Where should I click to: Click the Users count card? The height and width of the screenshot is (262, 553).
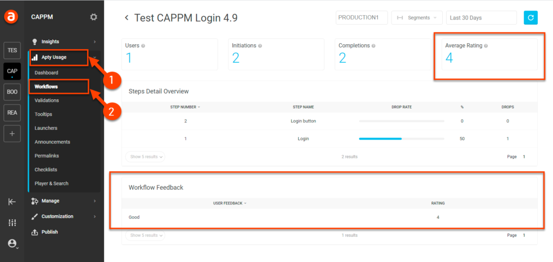170,54
